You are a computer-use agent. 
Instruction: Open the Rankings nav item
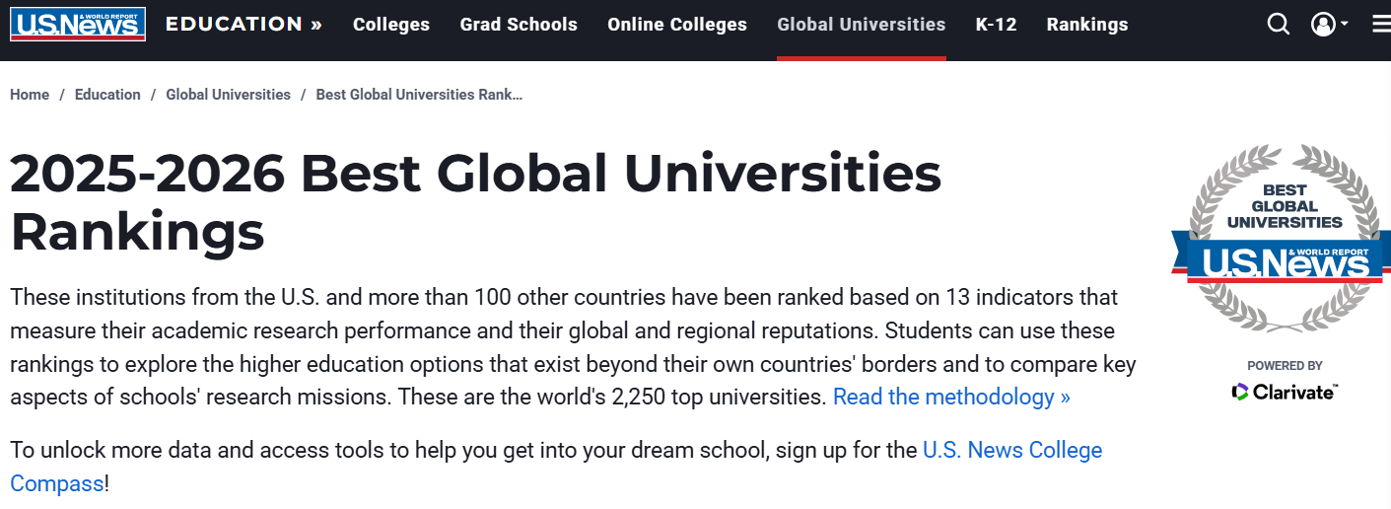(x=1087, y=25)
